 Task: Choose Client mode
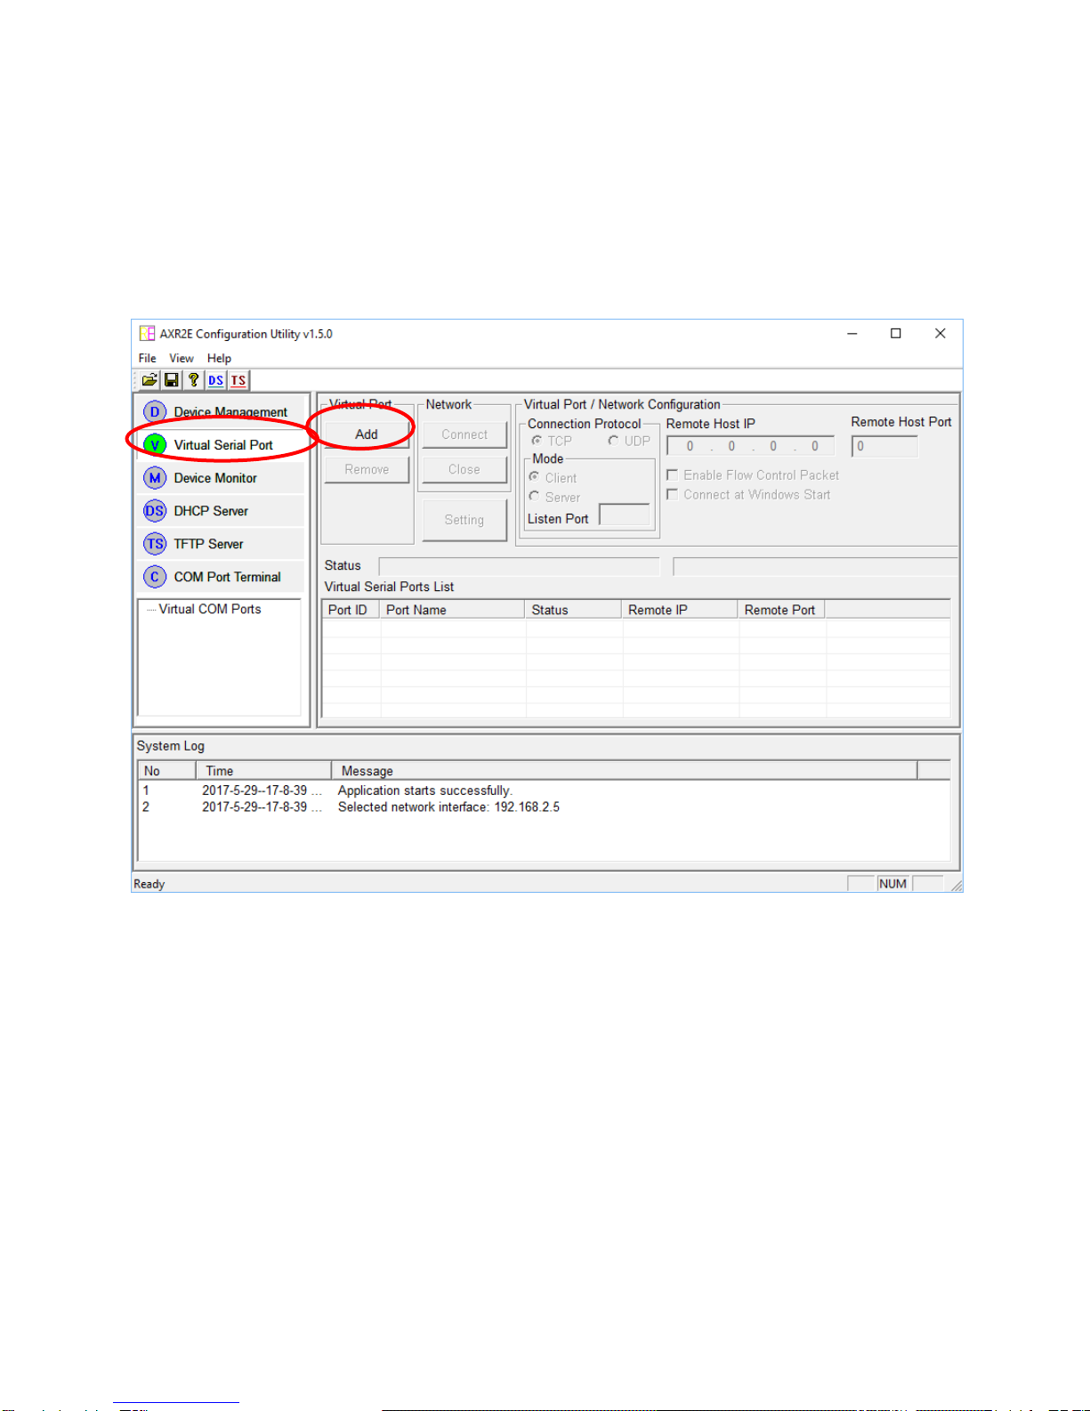coord(553,478)
